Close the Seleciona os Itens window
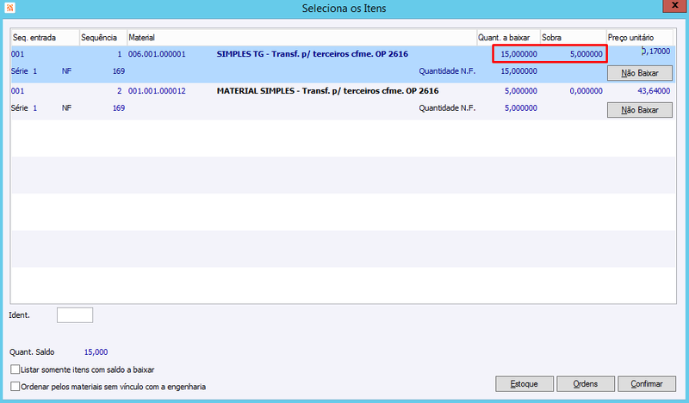Image resolution: width=689 pixels, height=403 pixels. [674, 6]
